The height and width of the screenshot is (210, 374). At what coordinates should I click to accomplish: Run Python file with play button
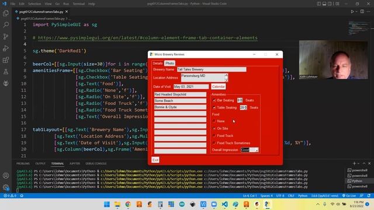click(352, 12)
